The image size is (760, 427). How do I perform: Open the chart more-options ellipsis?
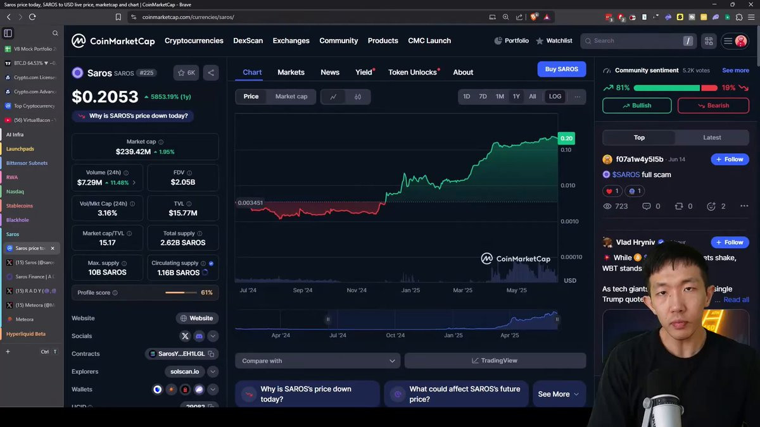(x=577, y=97)
